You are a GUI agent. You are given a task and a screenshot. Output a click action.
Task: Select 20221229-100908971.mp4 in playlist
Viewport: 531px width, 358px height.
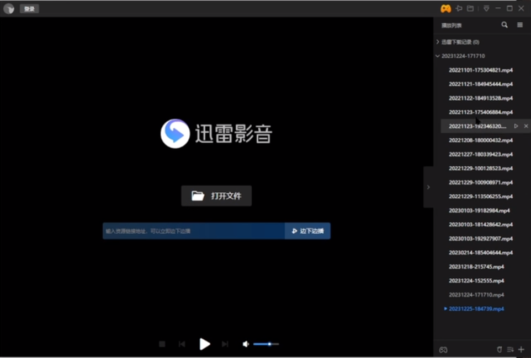coord(481,182)
